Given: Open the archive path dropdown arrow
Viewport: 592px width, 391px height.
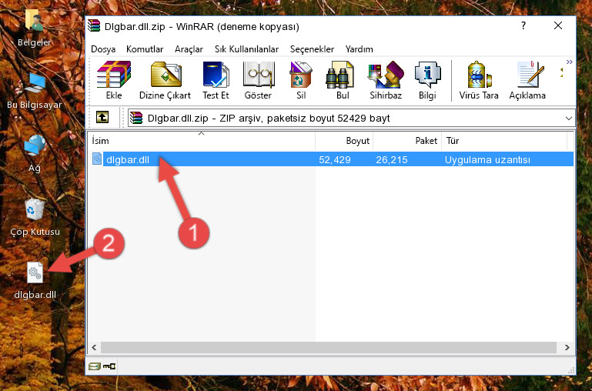Looking at the screenshot, I should pyautogui.click(x=569, y=118).
